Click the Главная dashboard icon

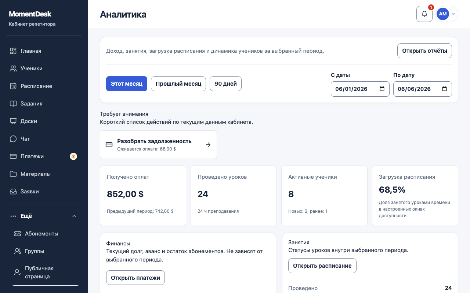point(13,51)
